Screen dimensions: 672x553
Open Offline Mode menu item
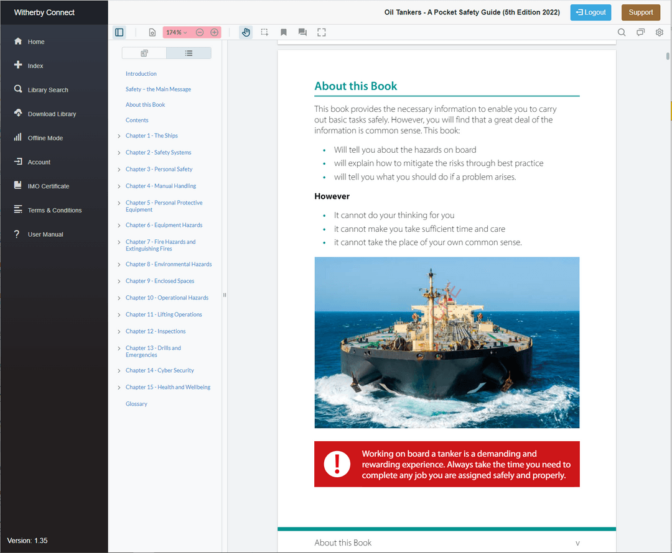click(x=45, y=138)
